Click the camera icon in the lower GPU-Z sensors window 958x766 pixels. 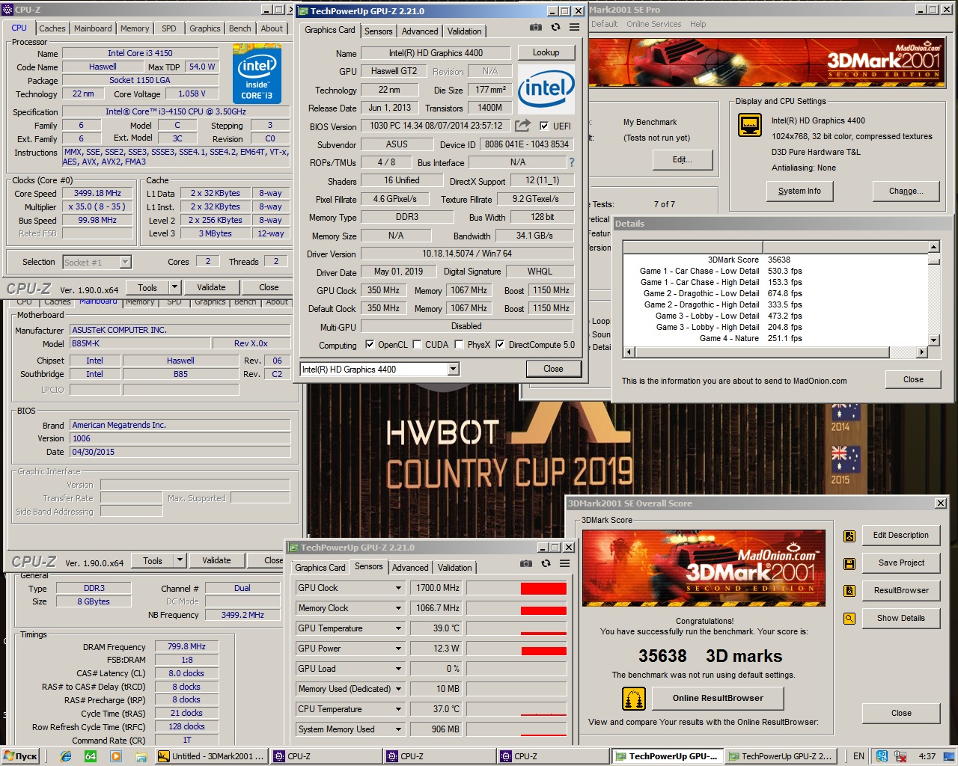[x=526, y=563]
